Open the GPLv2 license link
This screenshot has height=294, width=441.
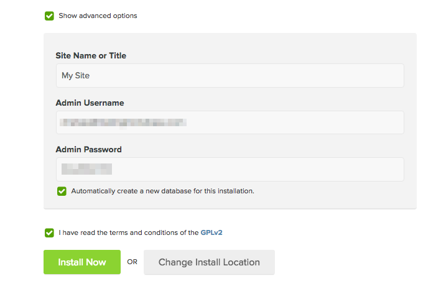point(211,232)
